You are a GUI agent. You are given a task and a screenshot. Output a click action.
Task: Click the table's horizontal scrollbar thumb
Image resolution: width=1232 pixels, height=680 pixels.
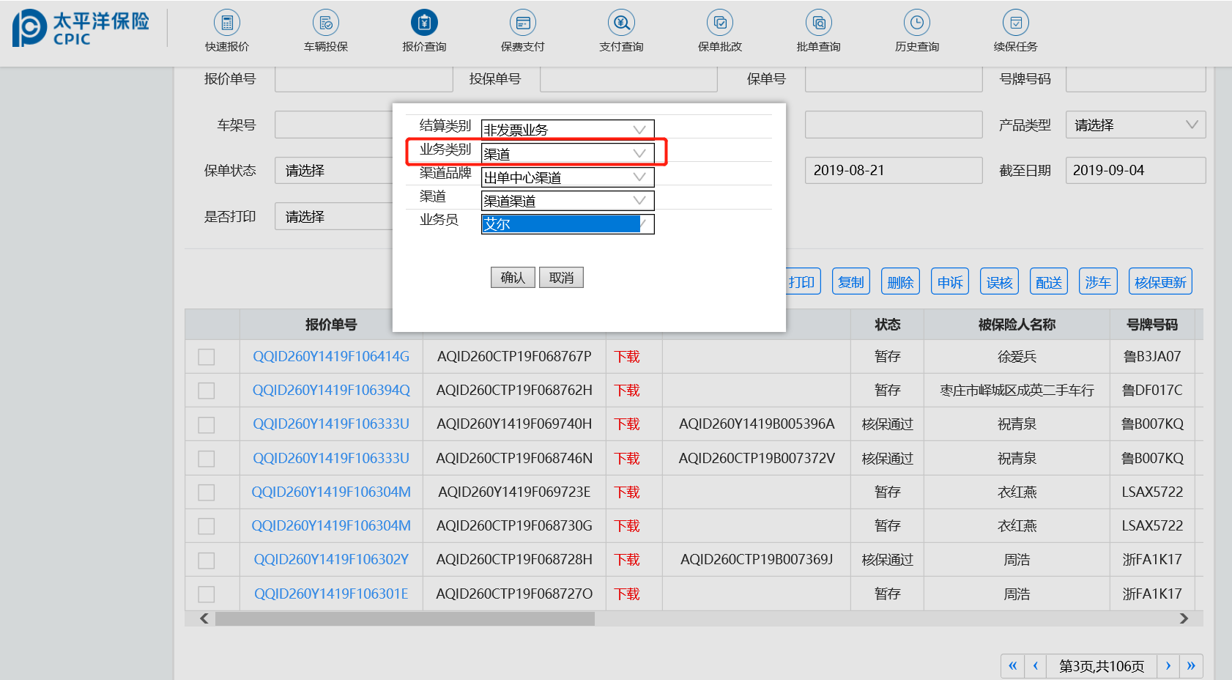point(405,618)
